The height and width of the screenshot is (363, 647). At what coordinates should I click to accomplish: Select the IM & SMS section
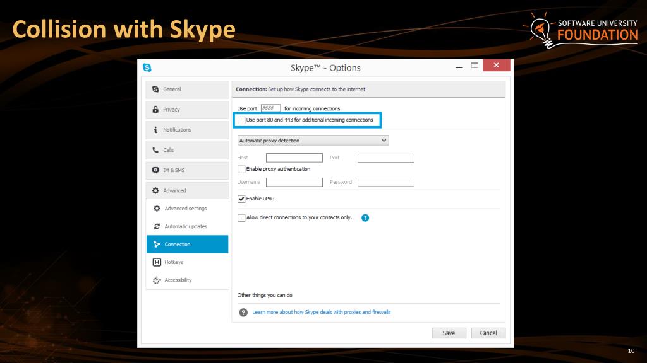click(187, 170)
